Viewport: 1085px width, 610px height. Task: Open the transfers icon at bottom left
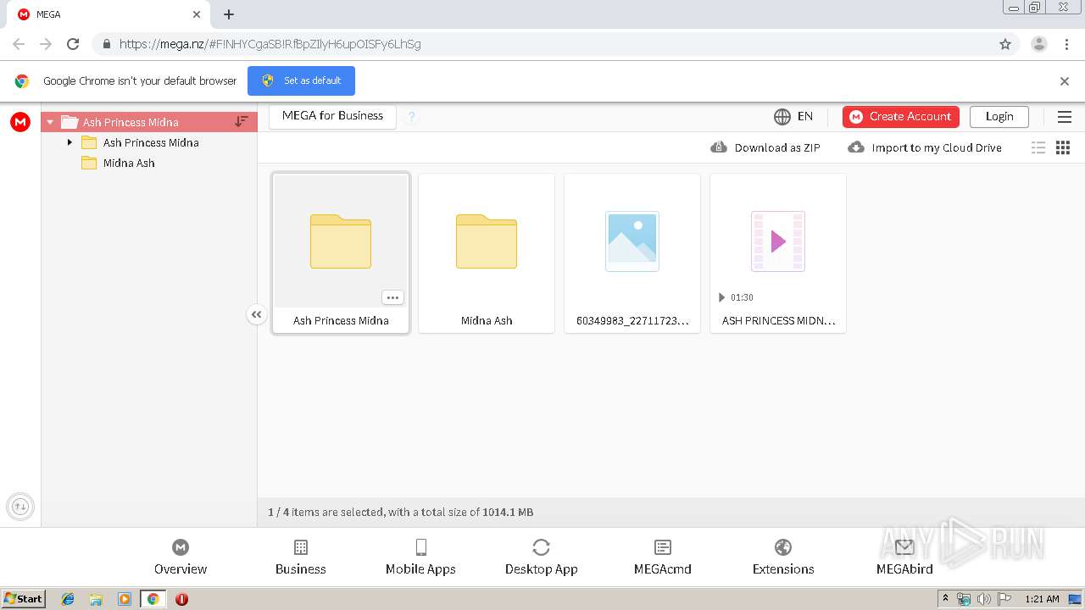pyautogui.click(x=20, y=507)
